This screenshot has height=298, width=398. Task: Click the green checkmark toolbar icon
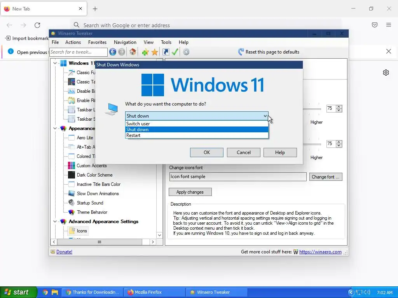point(175,52)
